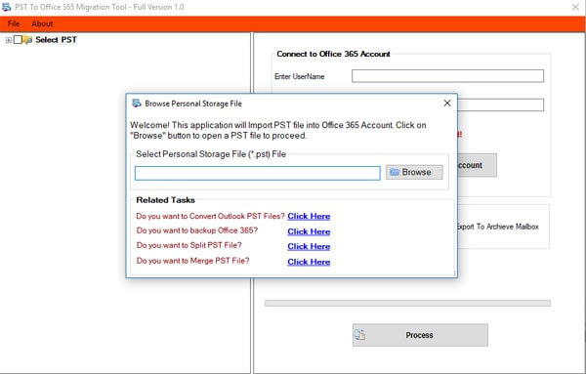Click the Process button
Viewport: 586px width, 374px height.
click(x=420, y=335)
